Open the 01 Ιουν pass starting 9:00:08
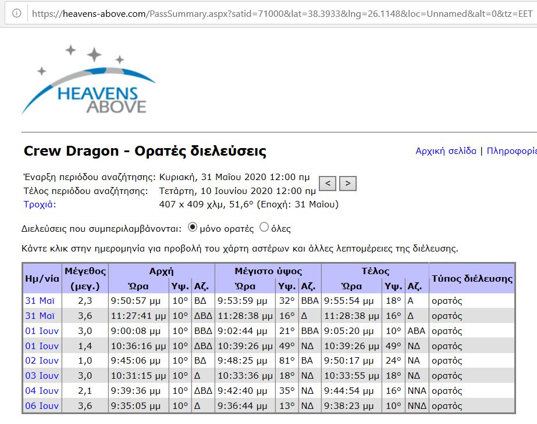The width and height of the screenshot is (537, 424). point(41,331)
